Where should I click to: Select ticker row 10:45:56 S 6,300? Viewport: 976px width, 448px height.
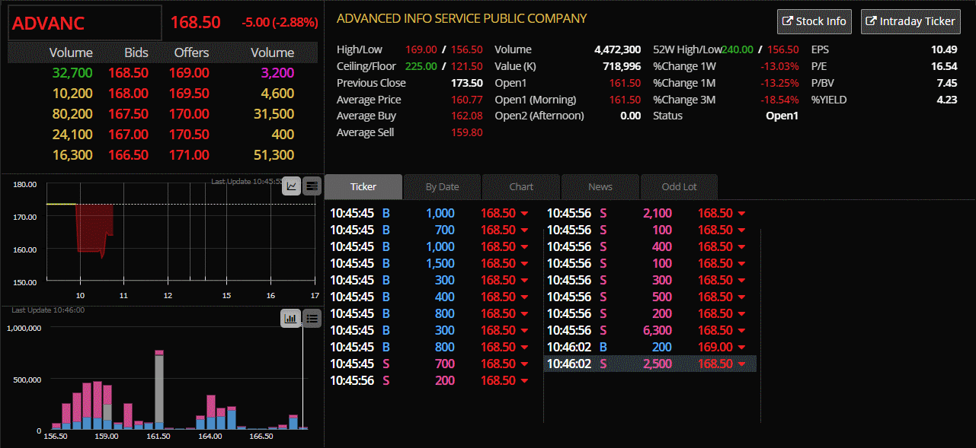651,330
